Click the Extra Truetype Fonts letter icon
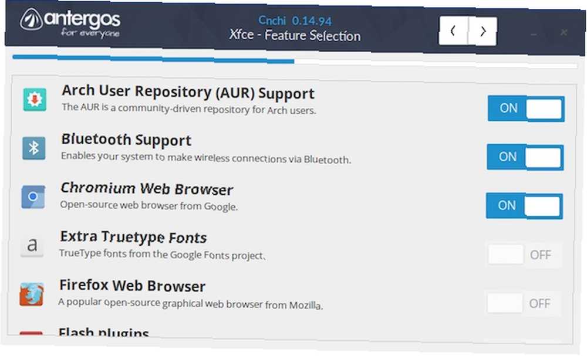The image size is (587, 356). pyautogui.click(x=32, y=245)
